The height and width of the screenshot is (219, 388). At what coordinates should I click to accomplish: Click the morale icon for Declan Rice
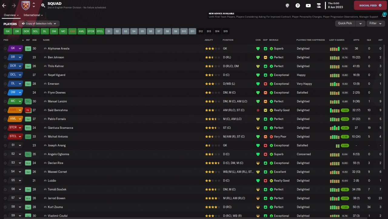tap(271, 163)
